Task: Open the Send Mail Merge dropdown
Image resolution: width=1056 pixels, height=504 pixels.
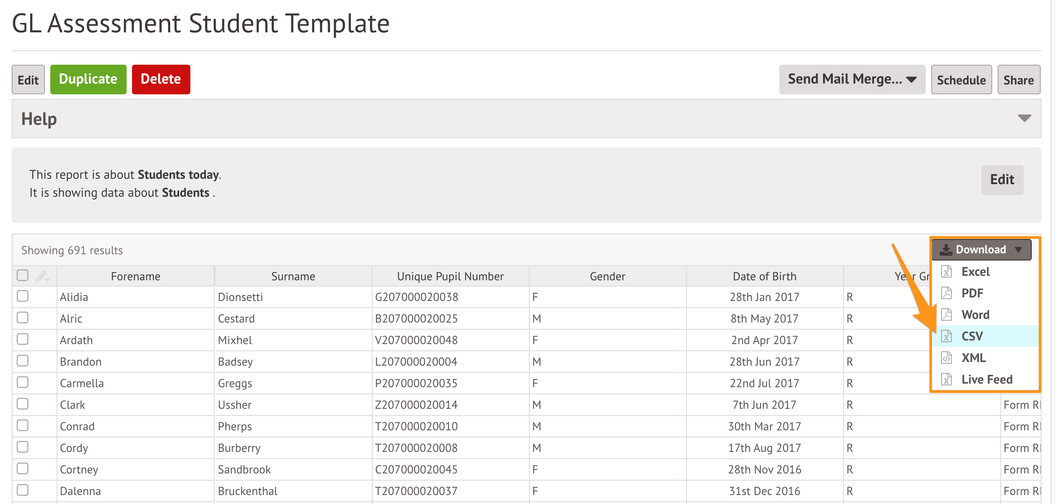Action: click(852, 80)
